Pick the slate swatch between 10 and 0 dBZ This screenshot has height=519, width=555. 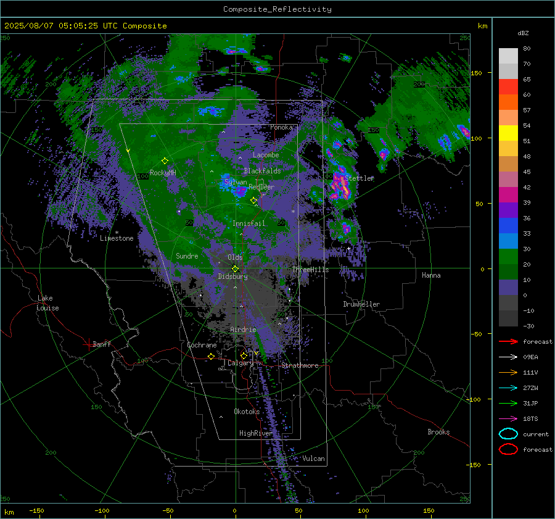pyautogui.click(x=508, y=288)
